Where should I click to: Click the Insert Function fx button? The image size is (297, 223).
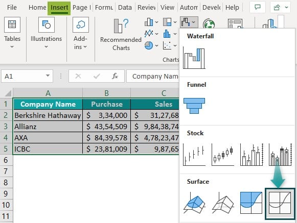point(115,76)
